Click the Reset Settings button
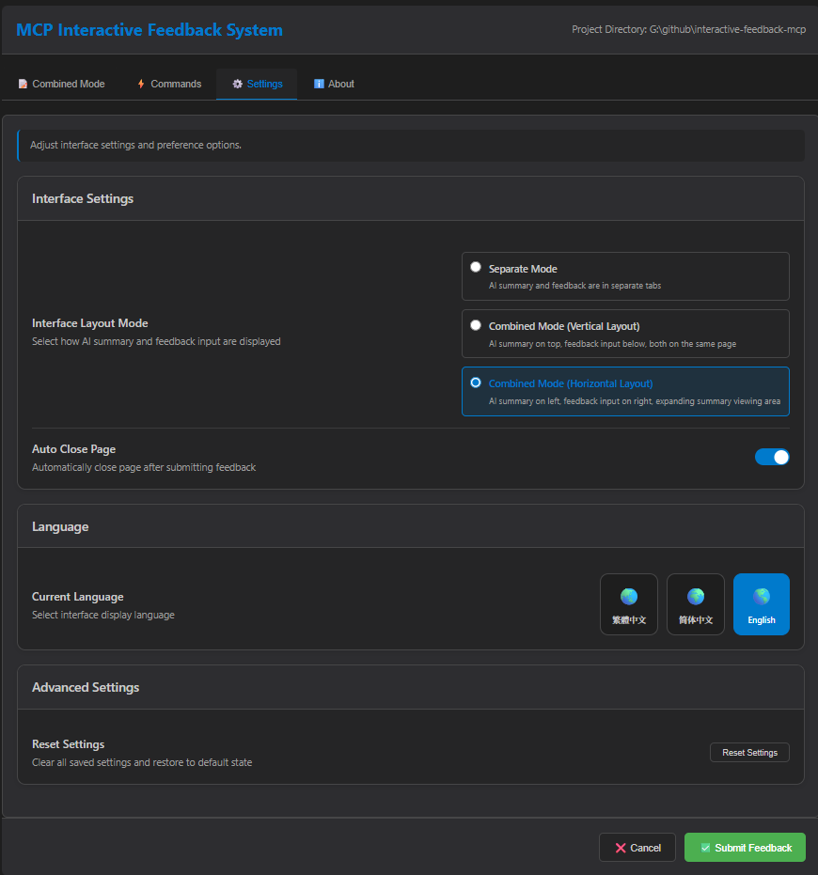 [749, 752]
